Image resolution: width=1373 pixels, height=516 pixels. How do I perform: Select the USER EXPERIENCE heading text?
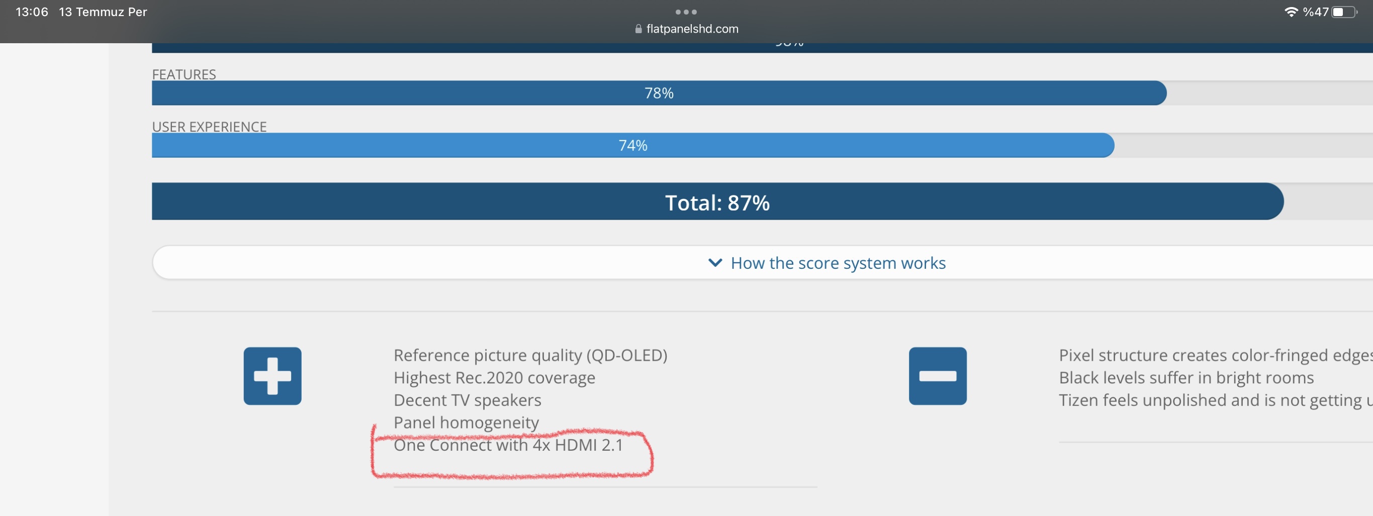pyautogui.click(x=209, y=127)
